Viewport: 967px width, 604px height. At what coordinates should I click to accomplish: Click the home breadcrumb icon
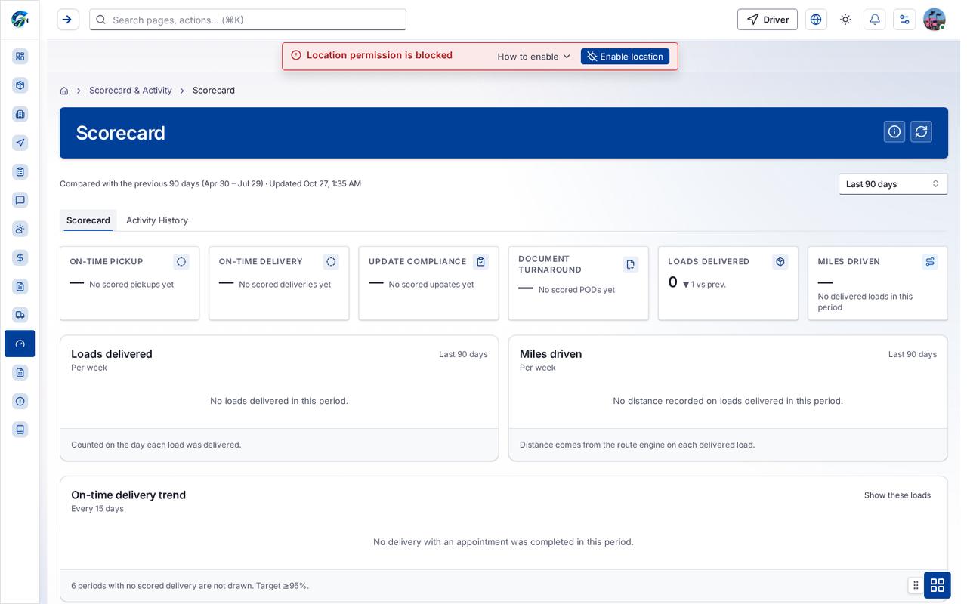pyautogui.click(x=64, y=91)
